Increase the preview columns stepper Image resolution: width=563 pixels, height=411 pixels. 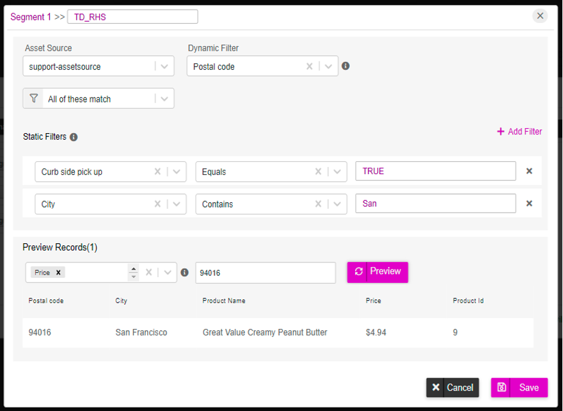click(x=134, y=269)
